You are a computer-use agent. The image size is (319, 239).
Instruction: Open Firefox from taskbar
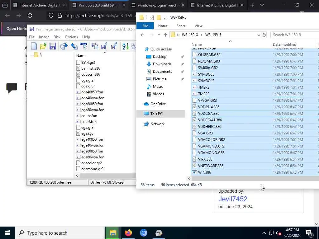pos(128,233)
